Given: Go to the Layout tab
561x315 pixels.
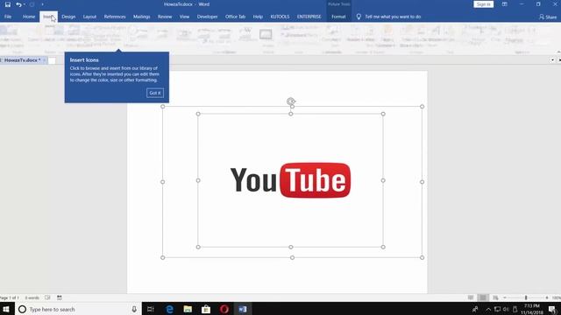Looking at the screenshot, I should tap(89, 17).
